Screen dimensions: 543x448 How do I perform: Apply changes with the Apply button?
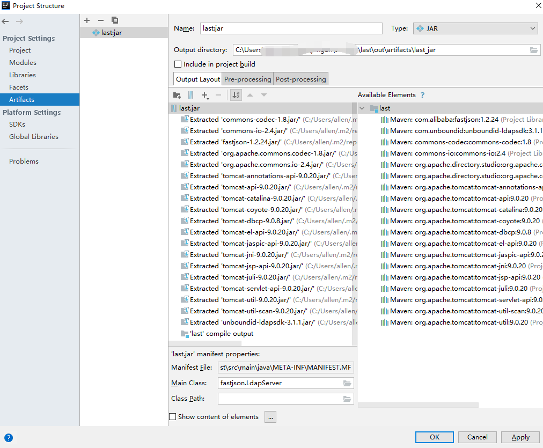coord(520,437)
